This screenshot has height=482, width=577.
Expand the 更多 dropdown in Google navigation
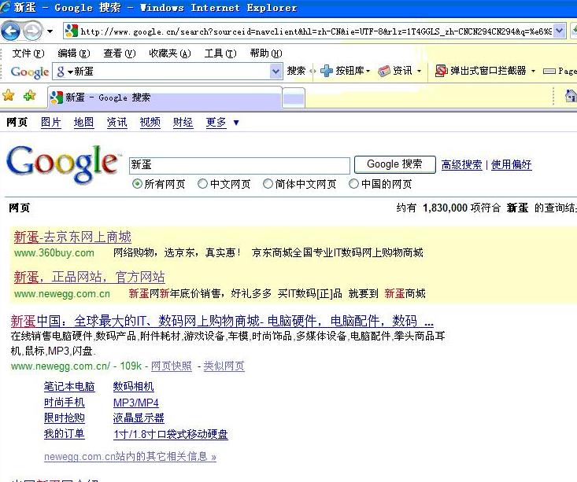click(235, 123)
